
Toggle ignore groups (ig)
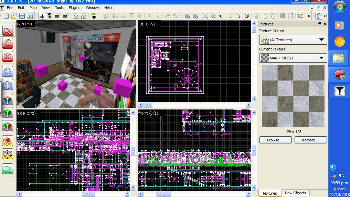[221, 16]
